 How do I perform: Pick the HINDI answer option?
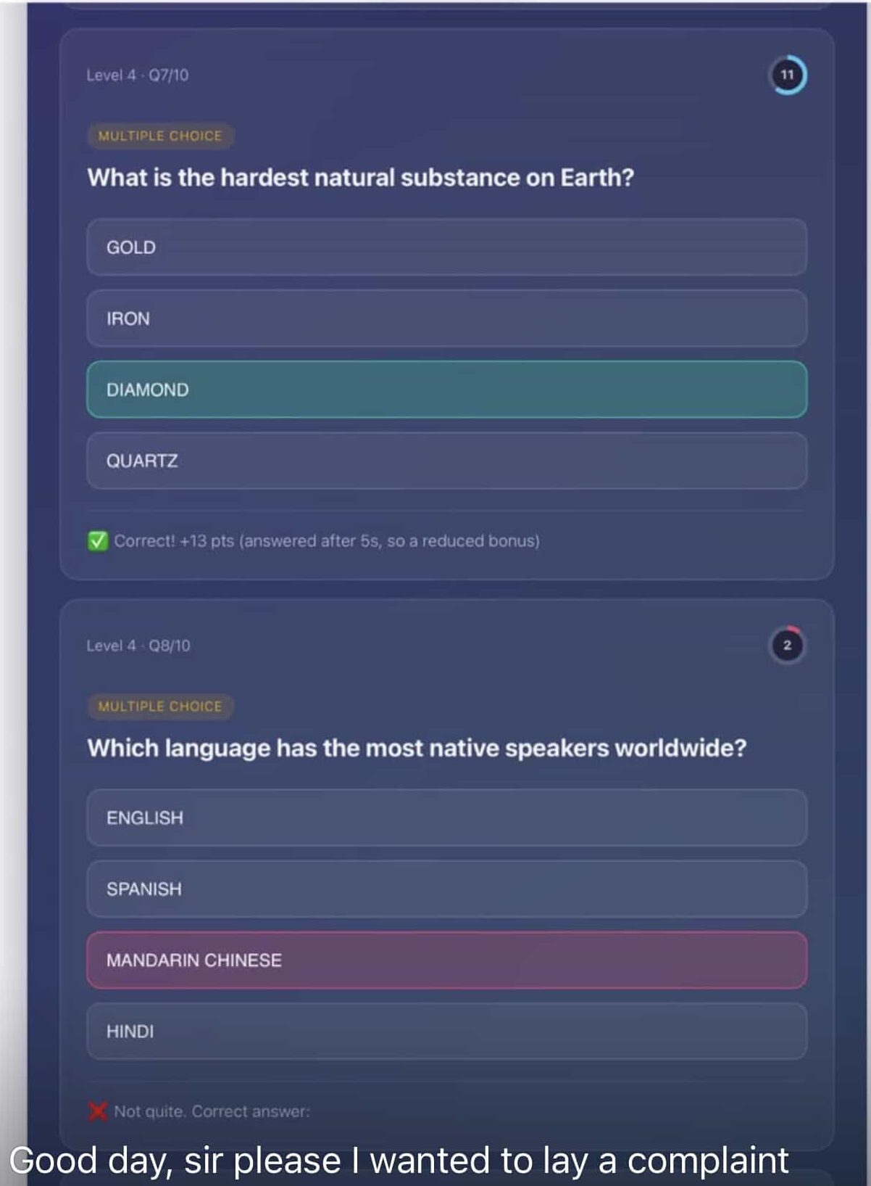[x=446, y=1031]
